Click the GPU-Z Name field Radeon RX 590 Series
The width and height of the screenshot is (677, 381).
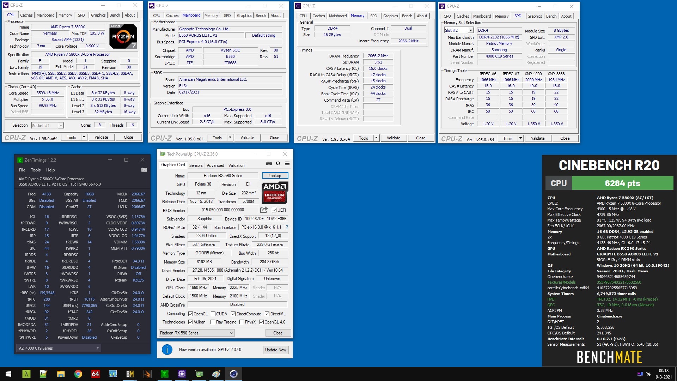click(x=223, y=176)
